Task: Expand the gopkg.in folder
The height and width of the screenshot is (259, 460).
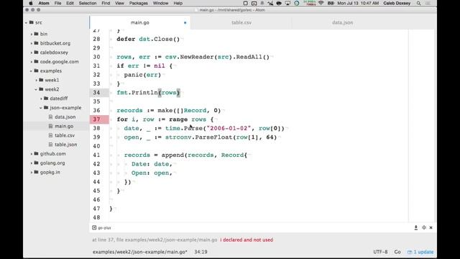Action: [x=32, y=172]
